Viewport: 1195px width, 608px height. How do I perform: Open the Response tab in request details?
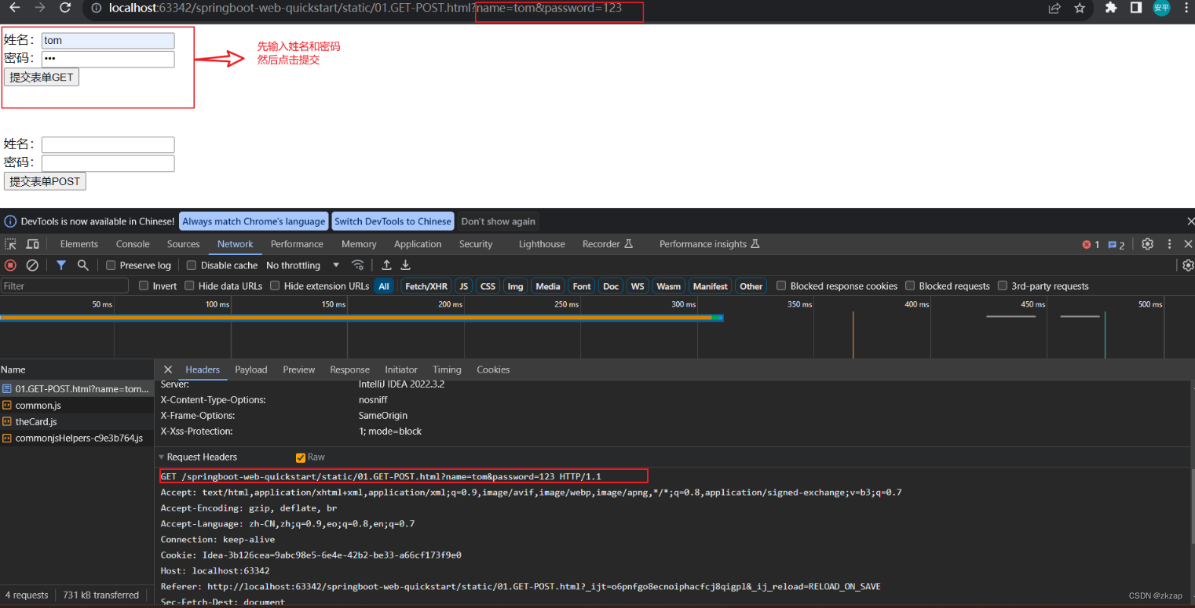tap(349, 370)
